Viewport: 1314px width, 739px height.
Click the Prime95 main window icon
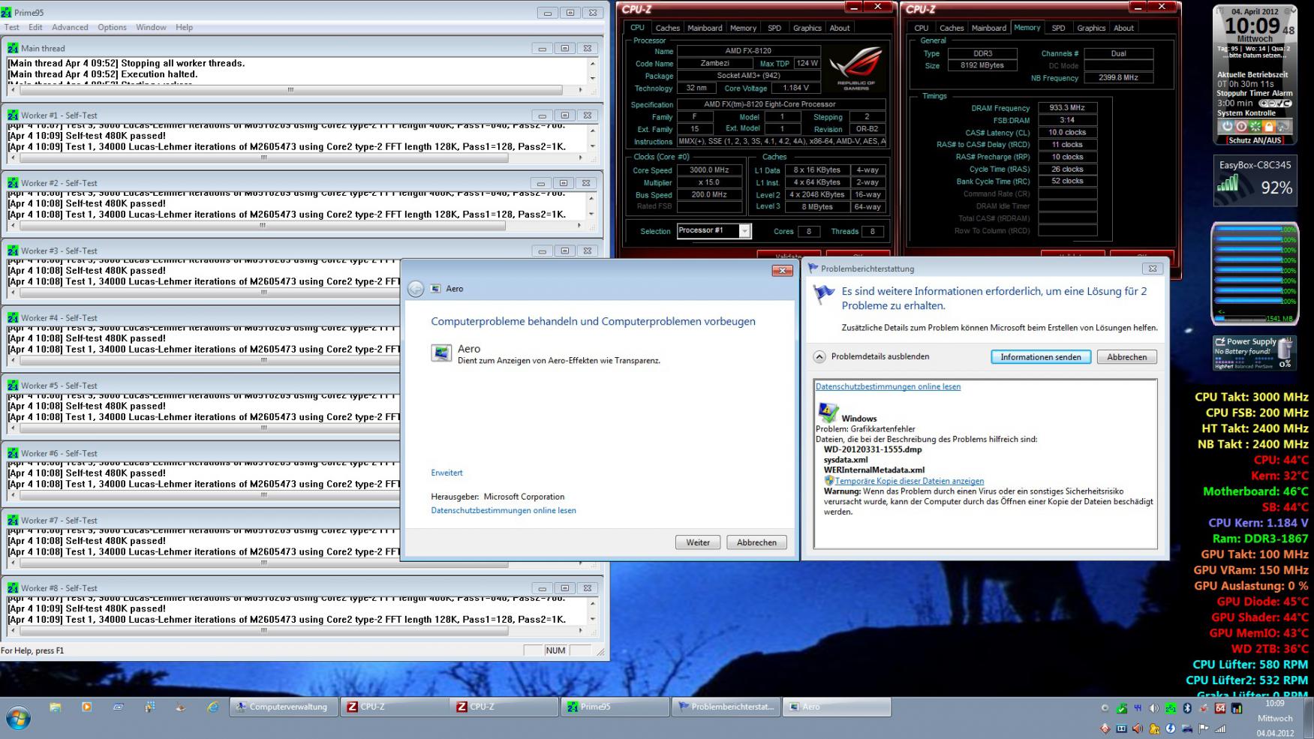6,13
